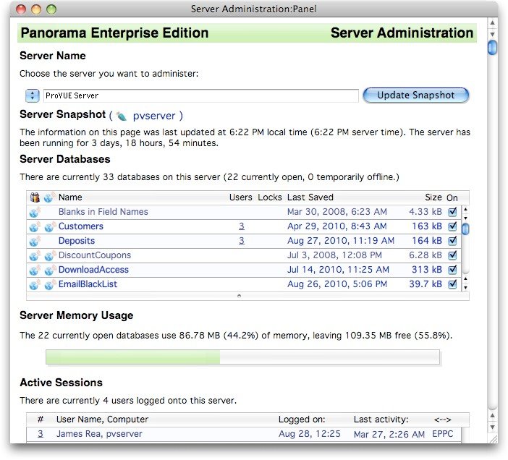This screenshot has width=508, height=460.
Task: Click the green zoom window button
Action: tap(51, 9)
